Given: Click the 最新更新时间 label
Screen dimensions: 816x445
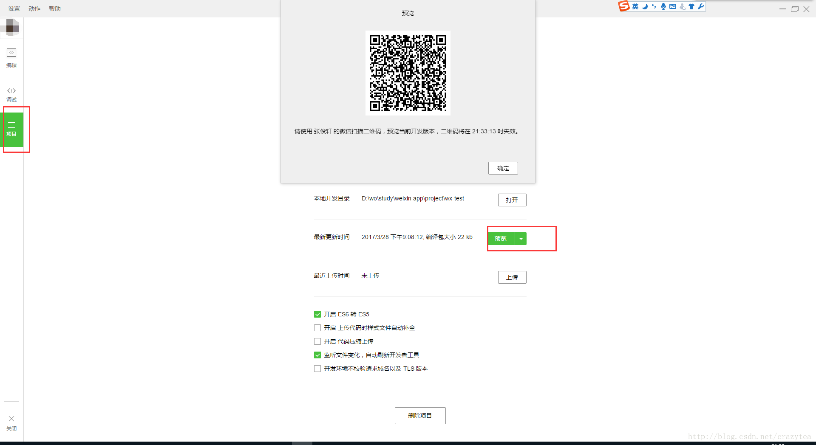Looking at the screenshot, I should tap(331, 237).
